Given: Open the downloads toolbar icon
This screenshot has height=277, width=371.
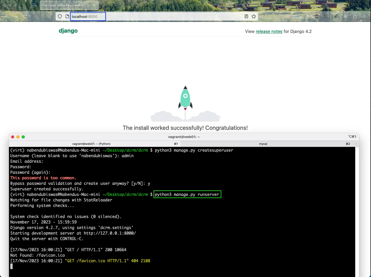Looking at the screenshot, I should click(298, 16).
